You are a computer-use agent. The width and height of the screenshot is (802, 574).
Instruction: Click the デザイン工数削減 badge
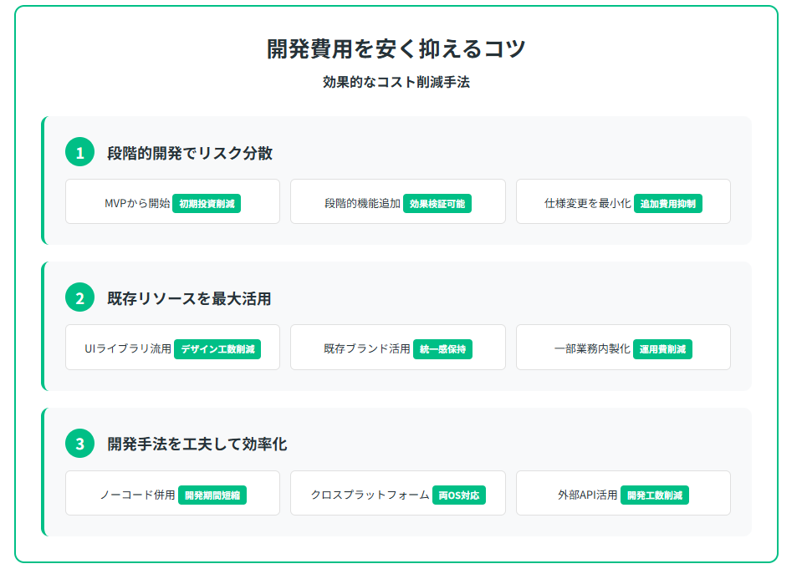pos(217,349)
